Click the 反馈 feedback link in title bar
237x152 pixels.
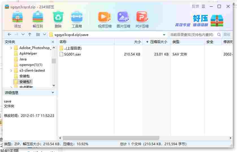point(195,6)
